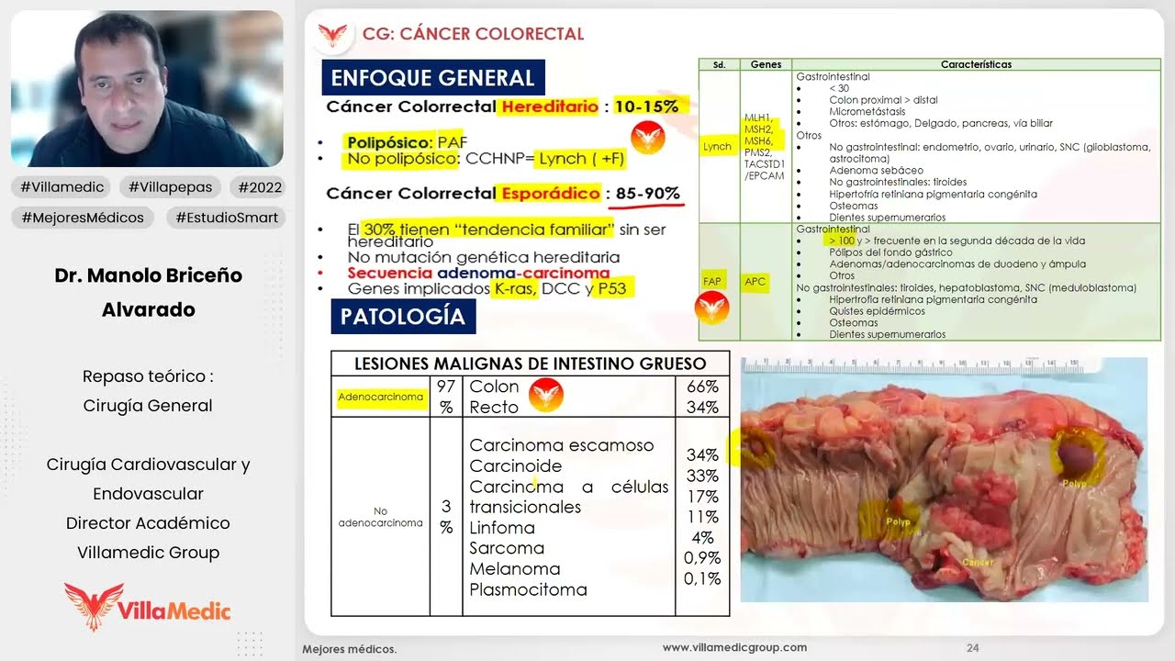Image resolution: width=1175 pixels, height=661 pixels.
Task: Click the table title LESIONES MALIGNAS DE INTESTINO GRUESO
Action: point(530,364)
